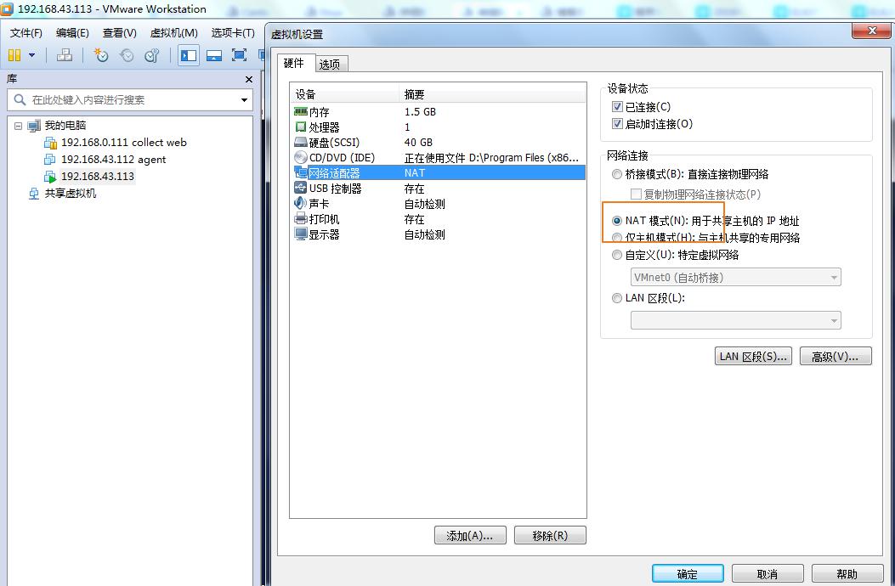Click the USB Controller icon
The image size is (895, 586).
301,188
